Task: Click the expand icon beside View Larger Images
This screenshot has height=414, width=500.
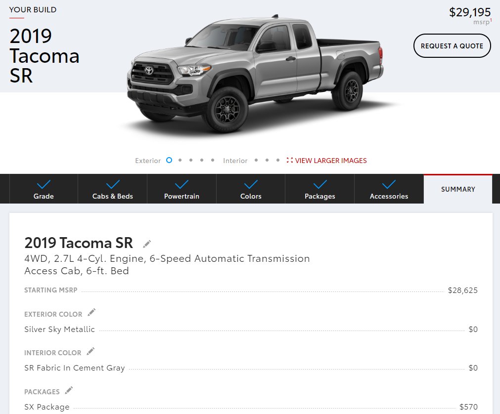Action: pos(289,160)
